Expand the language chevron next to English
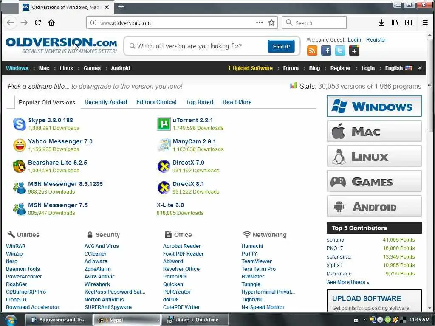The height and width of the screenshot is (326, 435). (420, 68)
